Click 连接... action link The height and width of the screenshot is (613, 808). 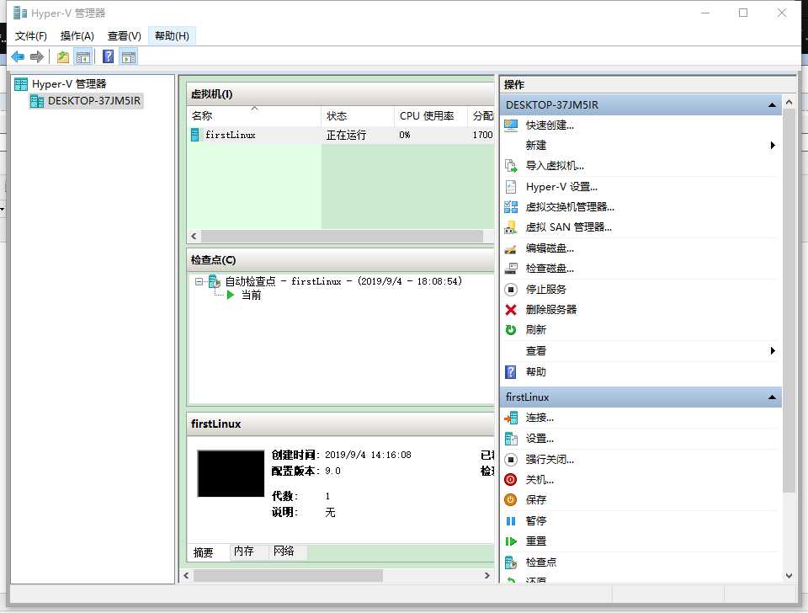(540, 418)
